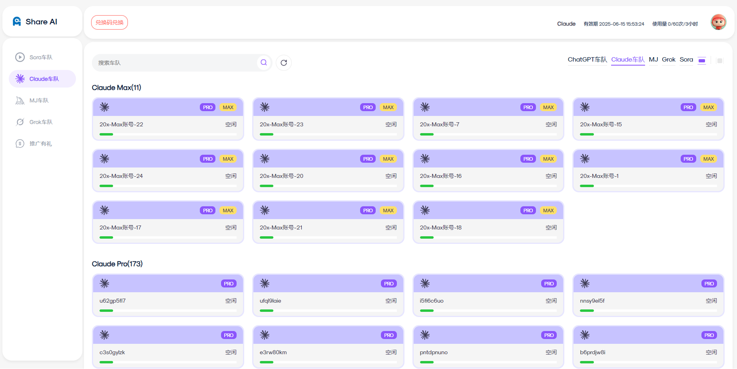
Task: Open the 20x-Max账号-21 account name
Action: (x=281, y=227)
